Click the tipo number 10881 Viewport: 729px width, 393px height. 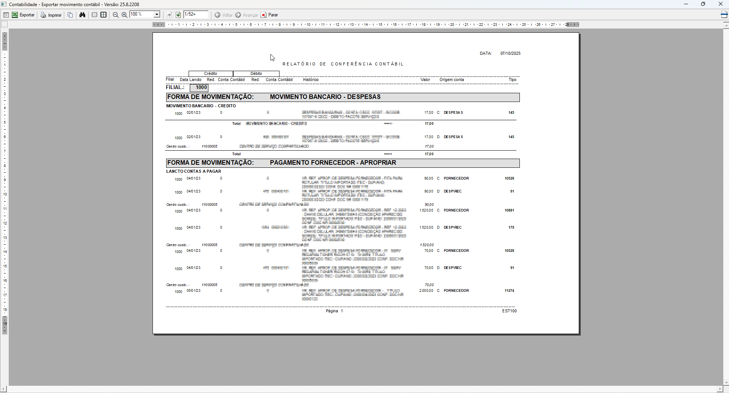coord(510,210)
